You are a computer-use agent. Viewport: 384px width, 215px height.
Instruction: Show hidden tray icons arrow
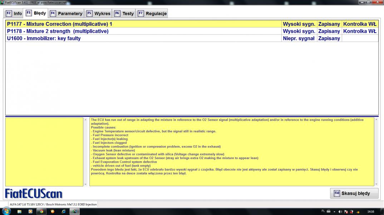tap(335, 211)
